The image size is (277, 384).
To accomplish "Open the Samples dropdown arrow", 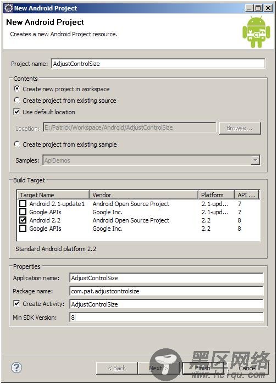I will coord(255,160).
